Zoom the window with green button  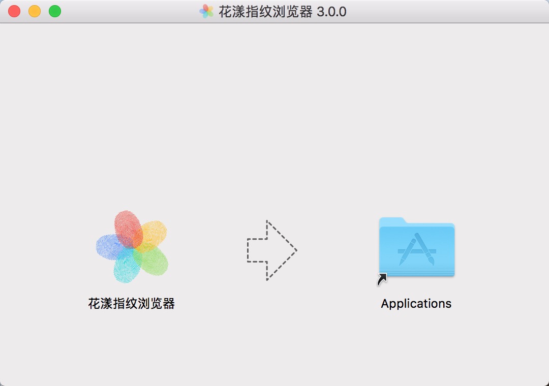click(55, 11)
